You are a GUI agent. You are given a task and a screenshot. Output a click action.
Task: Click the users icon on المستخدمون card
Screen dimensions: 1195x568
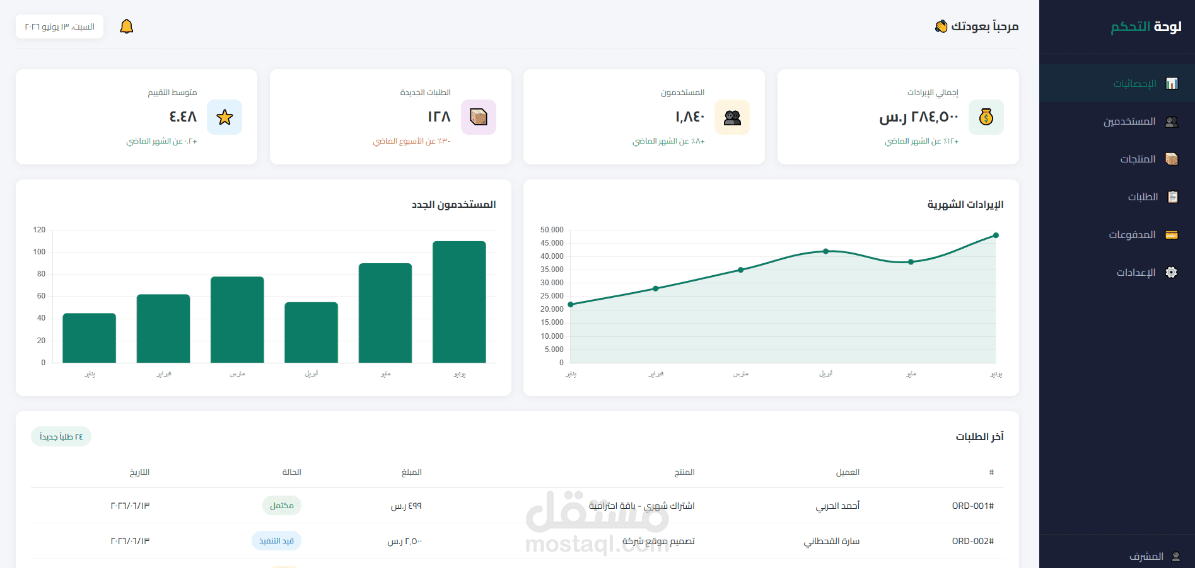[x=732, y=117]
